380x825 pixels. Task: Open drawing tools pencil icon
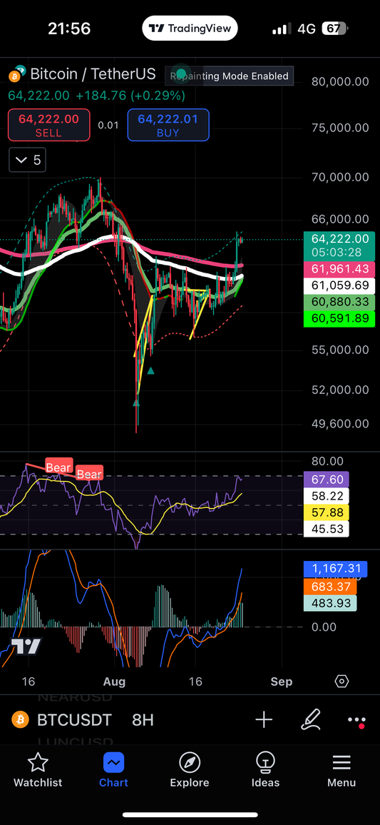(x=311, y=719)
